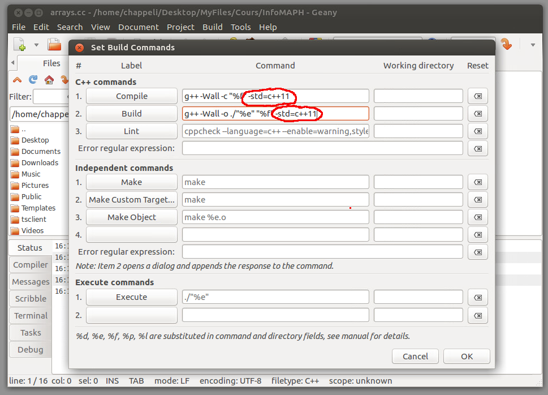Viewport: 548px width, 395px height.
Task: Open the Project menu
Action: click(x=180, y=27)
